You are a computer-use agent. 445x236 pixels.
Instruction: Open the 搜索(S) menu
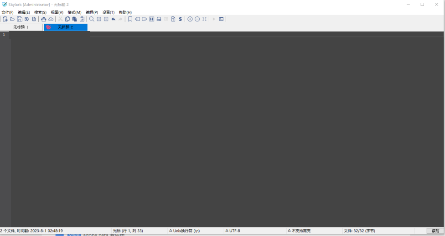40,12
